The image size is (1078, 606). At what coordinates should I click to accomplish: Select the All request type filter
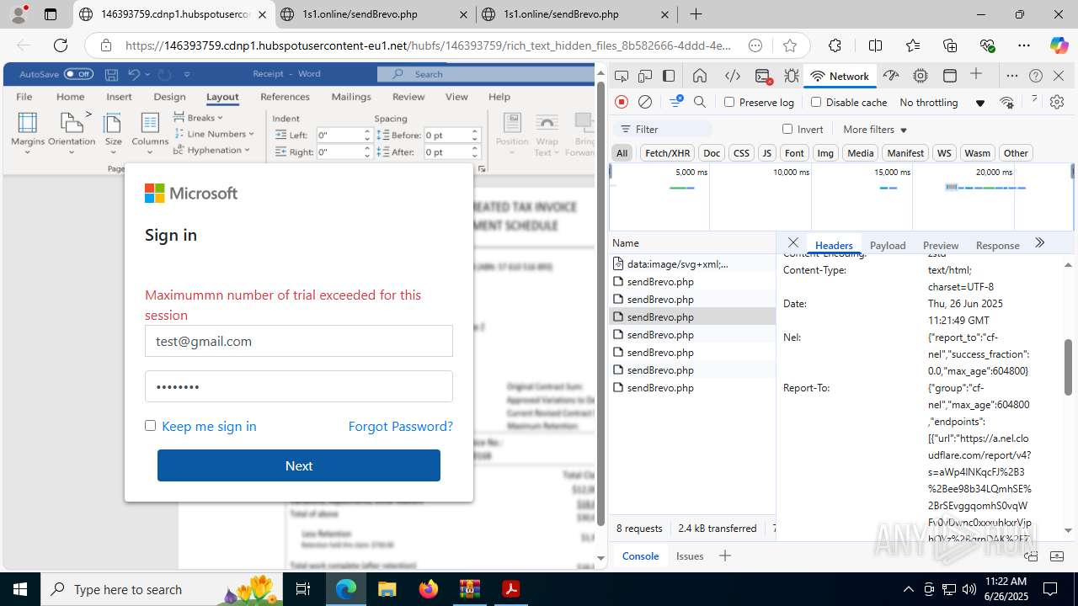click(622, 153)
